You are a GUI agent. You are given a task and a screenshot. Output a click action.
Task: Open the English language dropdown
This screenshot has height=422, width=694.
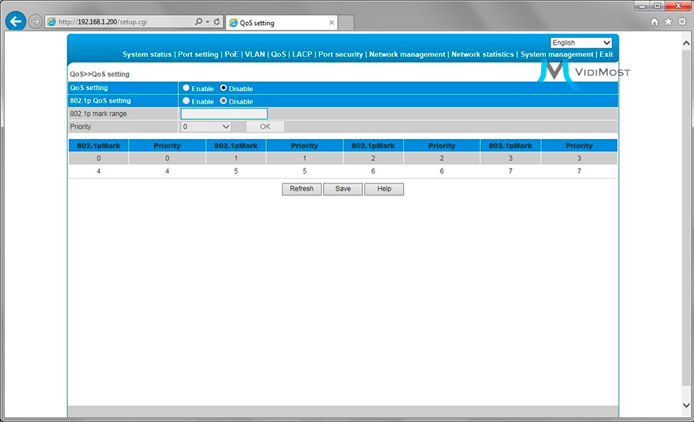coord(581,42)
